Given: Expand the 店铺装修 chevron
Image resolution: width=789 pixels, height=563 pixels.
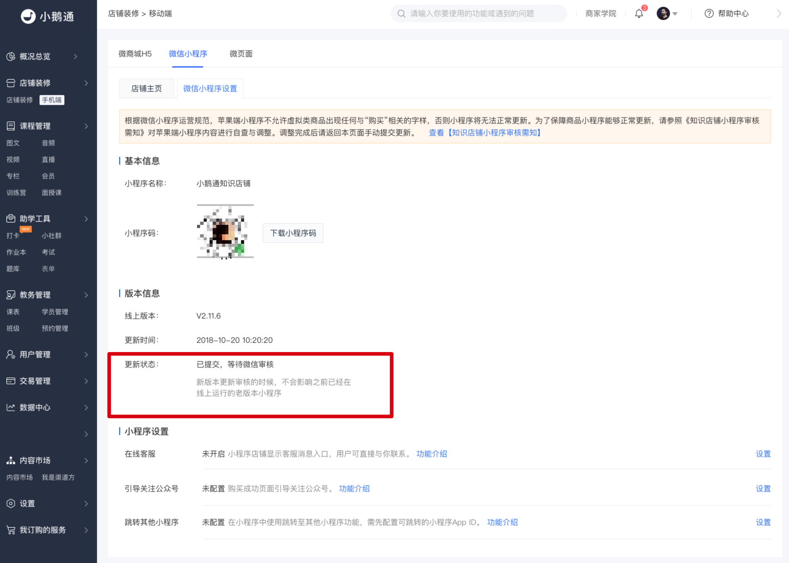Looking at the screenshot, I should (86, 83).
